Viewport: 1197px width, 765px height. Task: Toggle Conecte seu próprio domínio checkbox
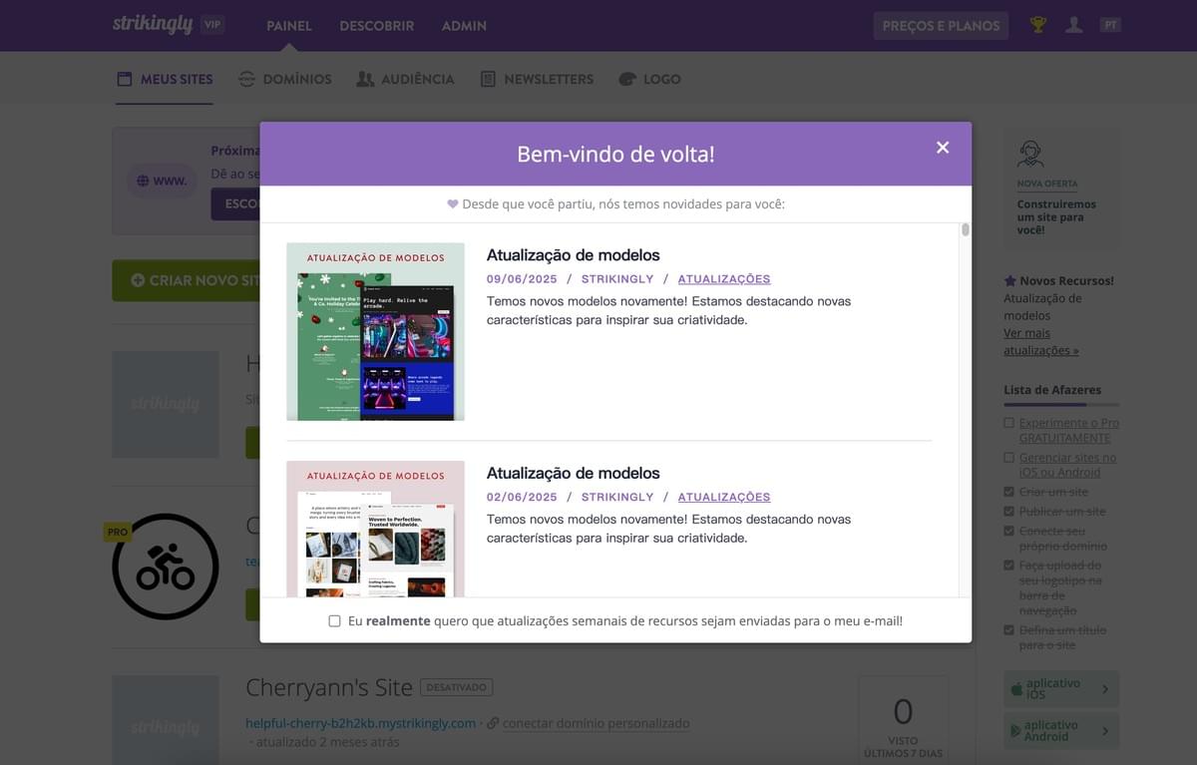[1009, 532]
